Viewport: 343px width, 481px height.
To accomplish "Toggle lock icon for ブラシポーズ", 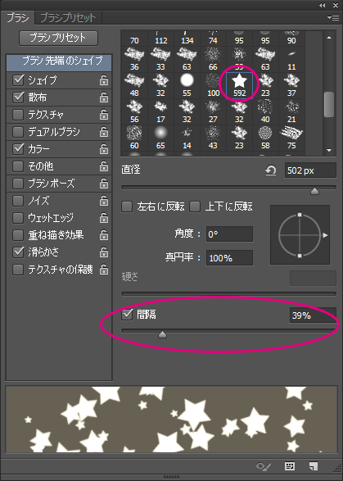I will (104, 184).
